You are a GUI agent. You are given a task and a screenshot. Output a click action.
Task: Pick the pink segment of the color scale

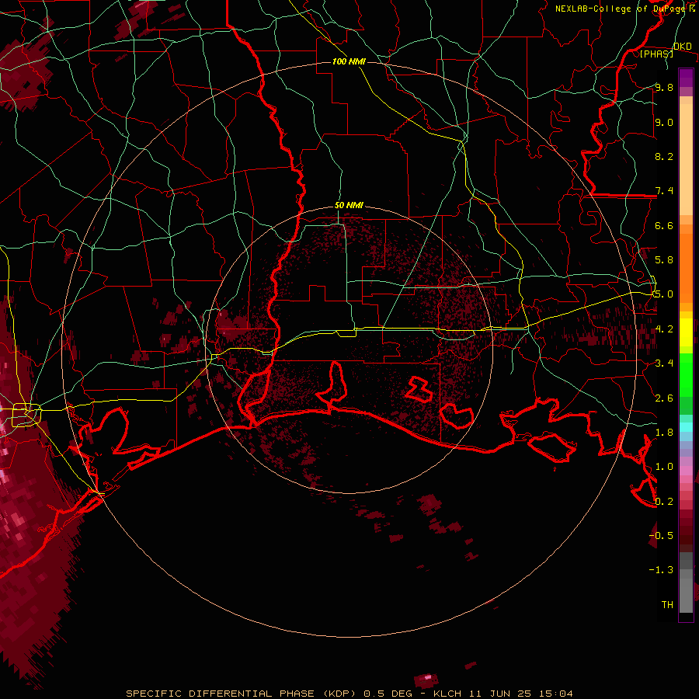tap(686, 471)
